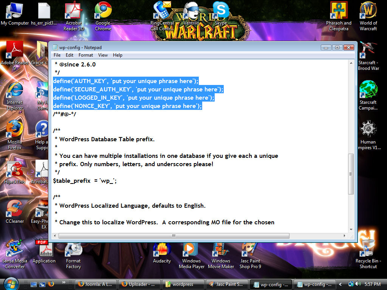Open Notepad Format menu

86,55
